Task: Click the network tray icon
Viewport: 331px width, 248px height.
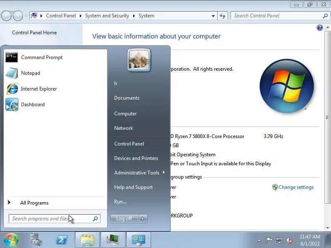Action: point(279,240)
